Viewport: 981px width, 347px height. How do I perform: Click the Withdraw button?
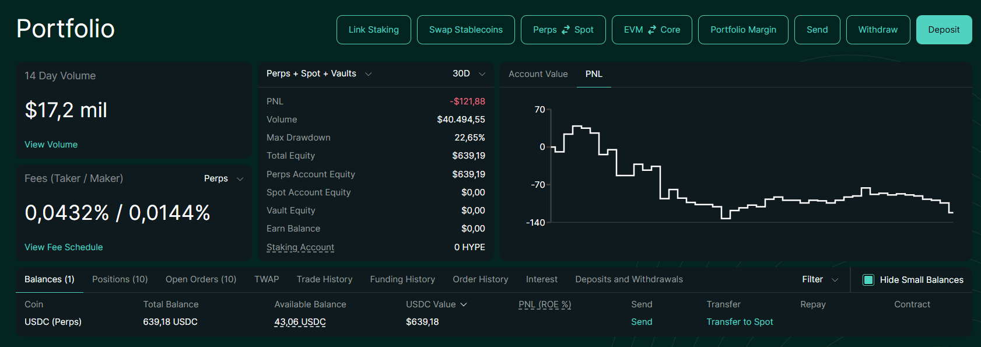877,30
